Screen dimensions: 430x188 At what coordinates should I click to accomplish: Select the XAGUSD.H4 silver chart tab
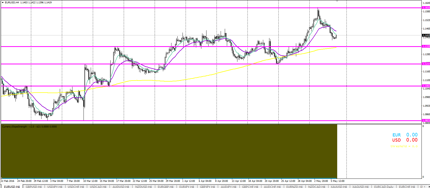pyautogui.click(x=360, y=187)
